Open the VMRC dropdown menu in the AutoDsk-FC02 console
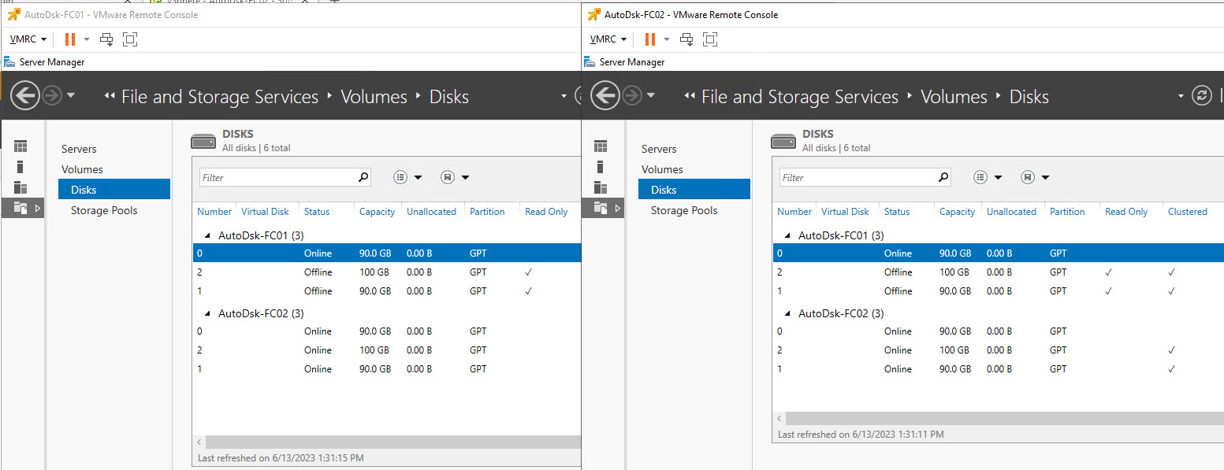Screen dimensions: 1224x470 [608, 39]
